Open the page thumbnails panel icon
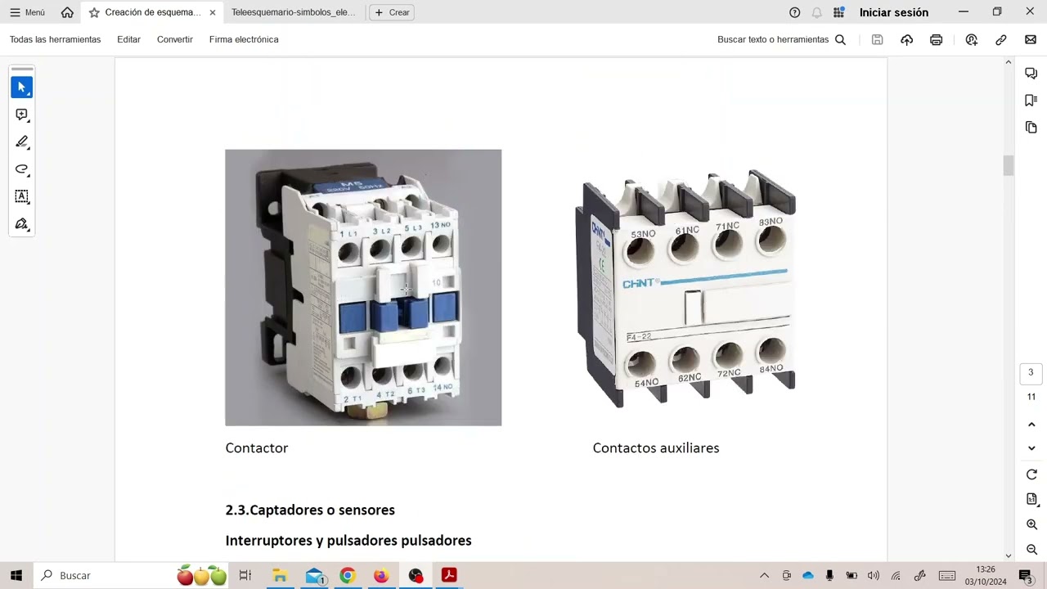This screenshot has height=589, width=1047. coord(1031,128)
